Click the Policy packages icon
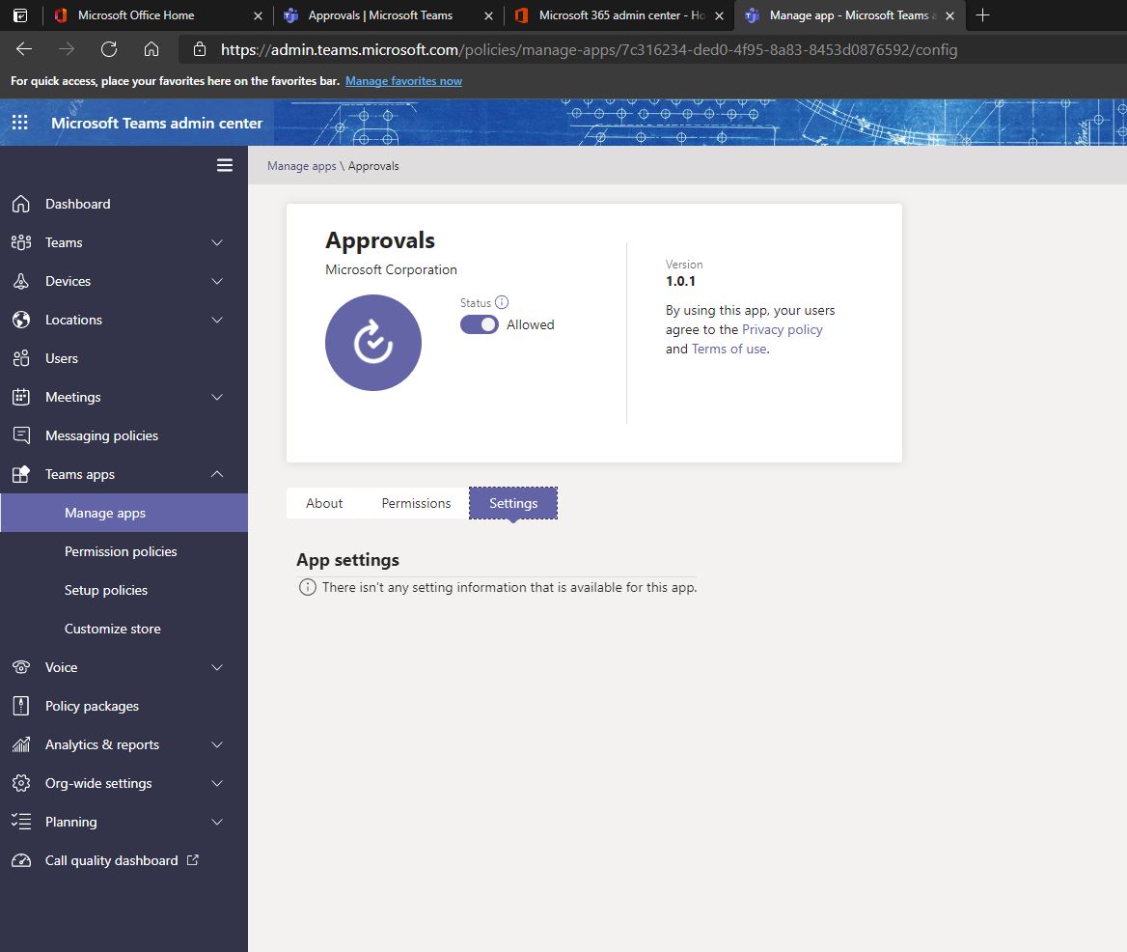Screen dimensions: 1127x952 [x=21, y=706]
